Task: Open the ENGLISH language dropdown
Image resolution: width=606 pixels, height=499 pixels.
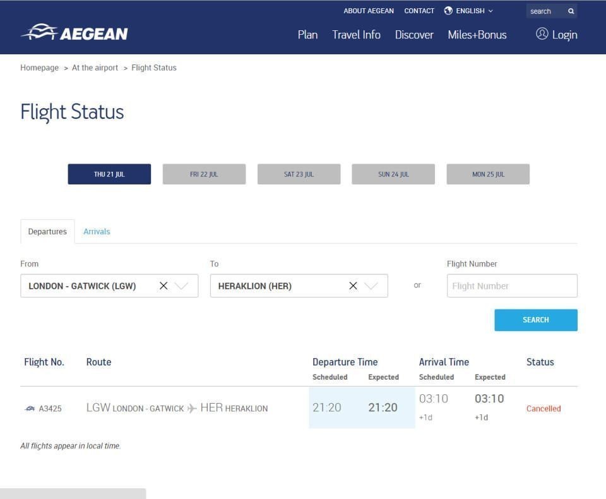Action: click(x=469, y=11)
